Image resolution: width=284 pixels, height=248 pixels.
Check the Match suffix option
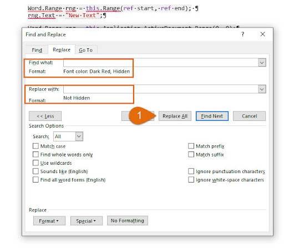(x=191, y=154)
